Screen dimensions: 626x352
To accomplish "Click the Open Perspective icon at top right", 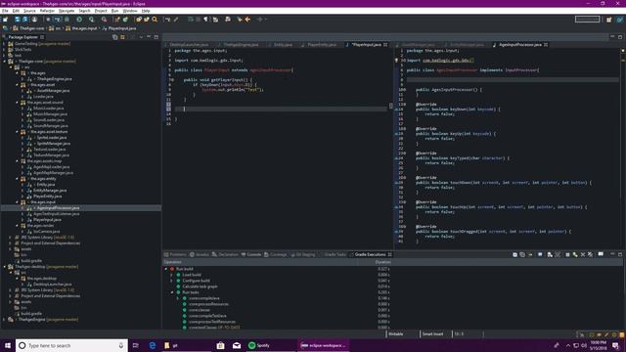I will click(608, 20).
